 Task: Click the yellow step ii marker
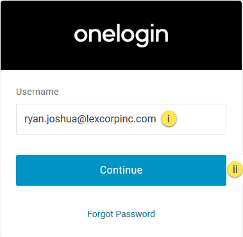pos(235,170)
